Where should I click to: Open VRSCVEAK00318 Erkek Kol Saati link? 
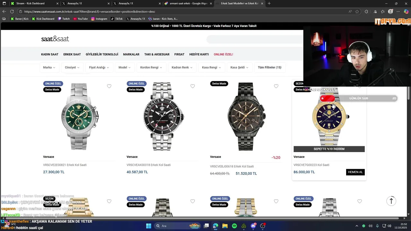pos(148,165)
